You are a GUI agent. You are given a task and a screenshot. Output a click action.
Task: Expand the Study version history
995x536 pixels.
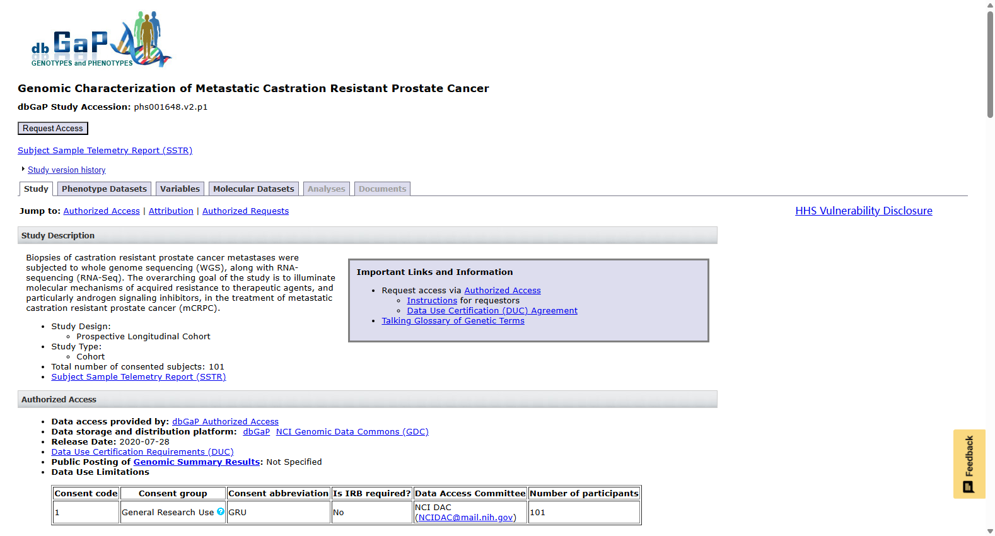(x=66, y=170)
